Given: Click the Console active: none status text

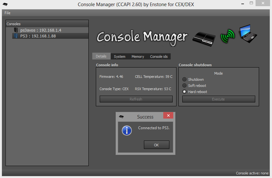Looking at the screenshot, I should tap(252, 173).
